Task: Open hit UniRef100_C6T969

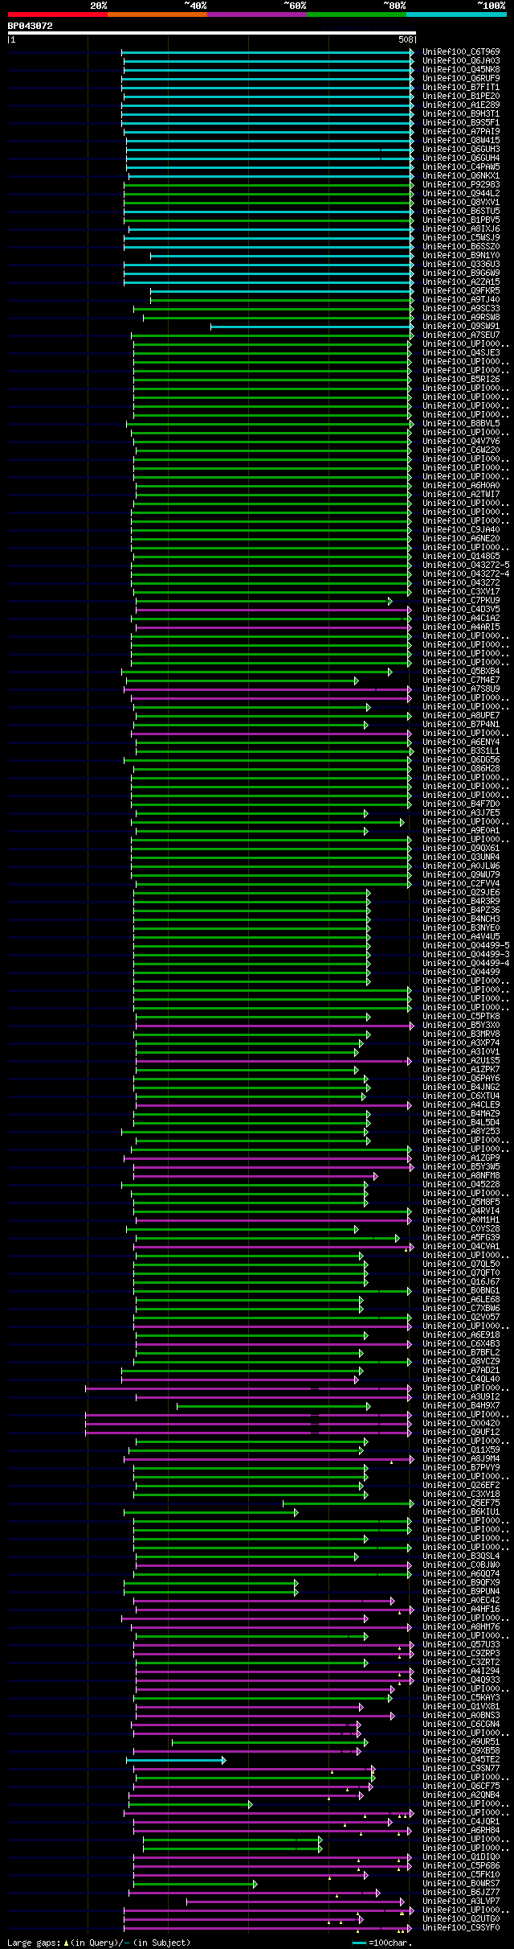Action: coord(461,52)
